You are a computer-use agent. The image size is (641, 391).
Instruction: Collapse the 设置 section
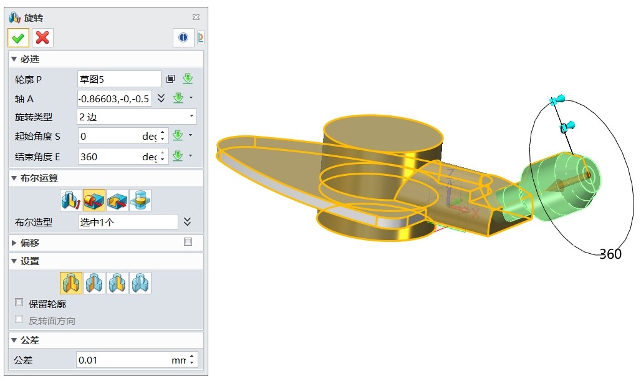14,261
